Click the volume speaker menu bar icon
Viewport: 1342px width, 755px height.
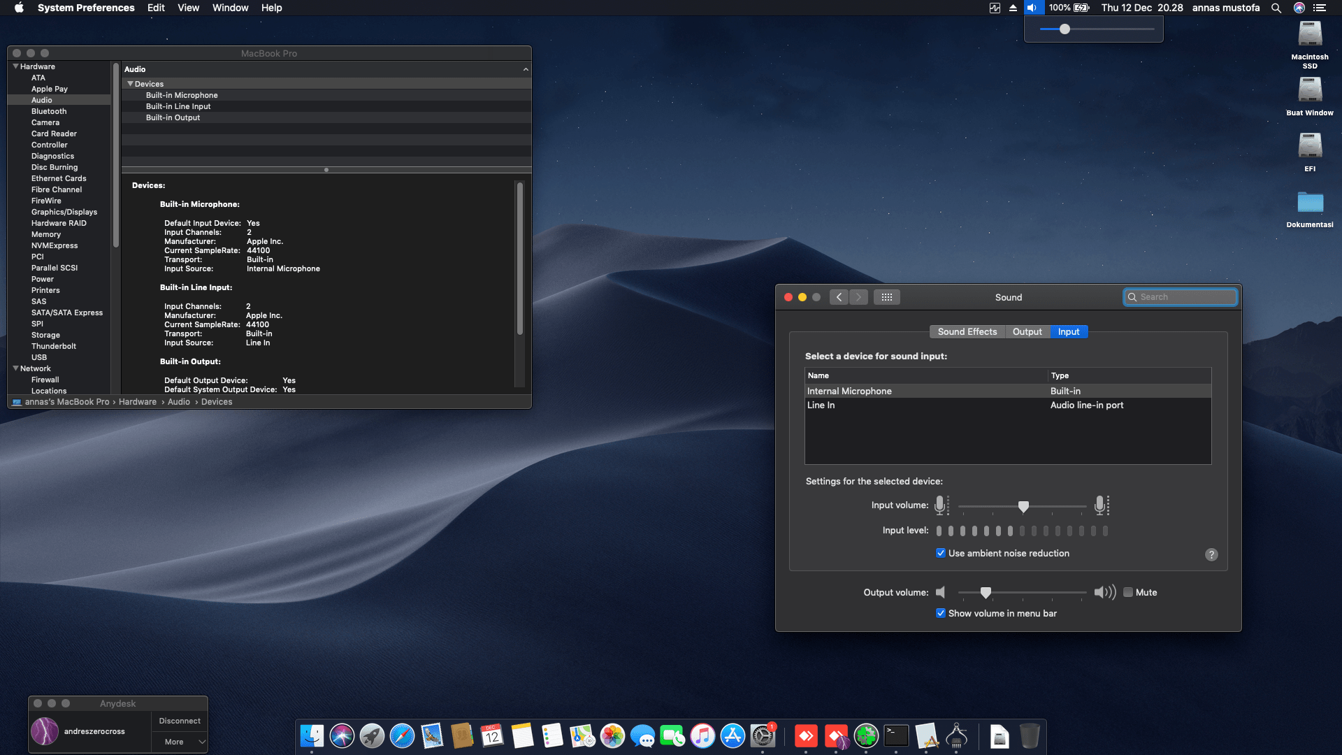point(1032,8)
